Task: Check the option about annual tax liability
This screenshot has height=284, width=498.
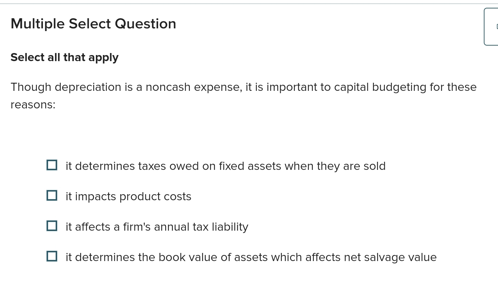Action: tap(52, 226)
